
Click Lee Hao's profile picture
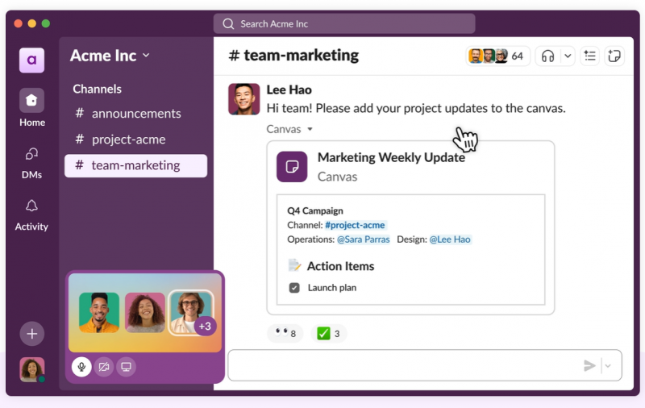[x=244, y=99]
